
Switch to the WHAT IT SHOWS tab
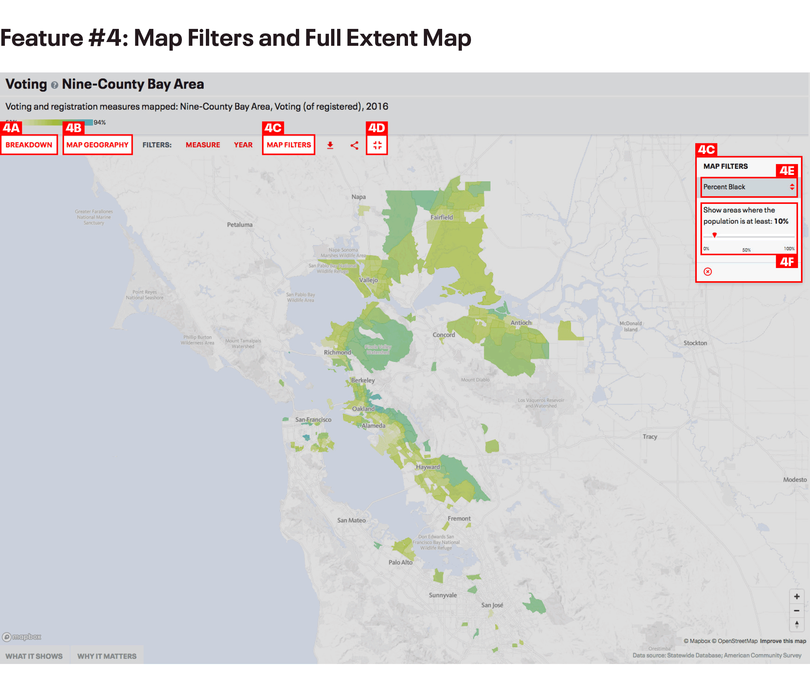point(34,655)
